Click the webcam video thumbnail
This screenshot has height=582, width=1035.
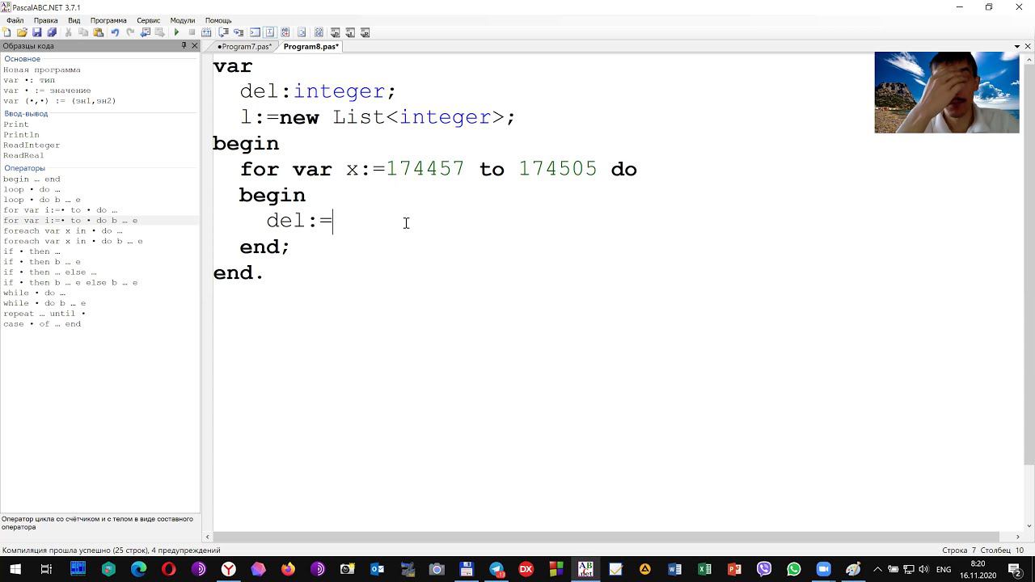pos(947,92)
